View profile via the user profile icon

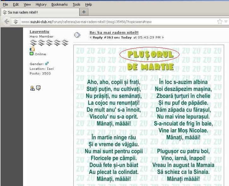[x=32, y=88]
